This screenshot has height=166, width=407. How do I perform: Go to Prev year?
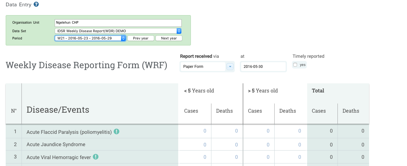pos(141,38)
